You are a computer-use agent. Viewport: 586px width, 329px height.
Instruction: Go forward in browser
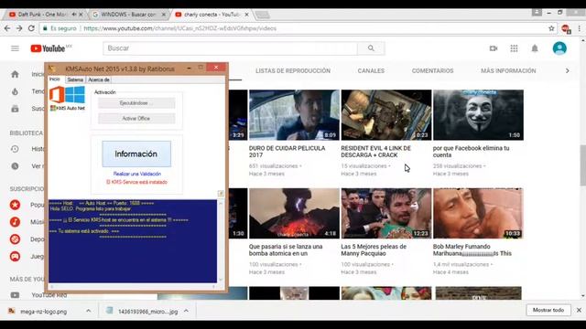[19, 28]
